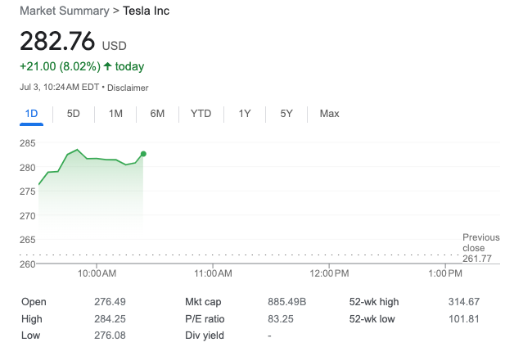Click the green current price dot on chart

143,154
